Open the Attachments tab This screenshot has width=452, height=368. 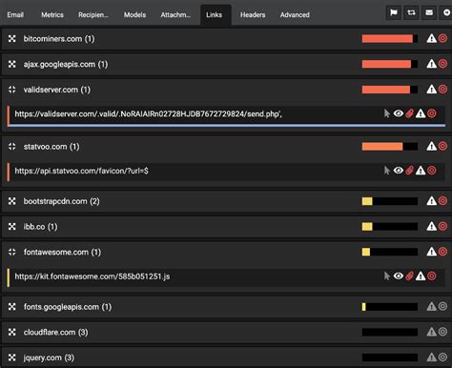[175, 14]
